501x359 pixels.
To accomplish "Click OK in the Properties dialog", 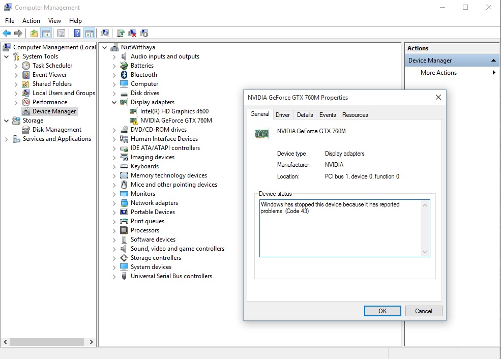I will click(x=382, y=311).
